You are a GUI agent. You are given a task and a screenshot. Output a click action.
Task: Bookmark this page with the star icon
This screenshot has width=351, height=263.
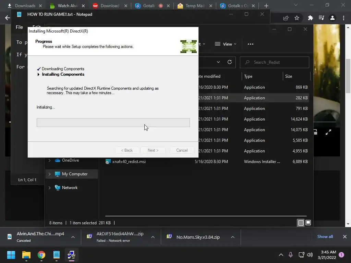pyautogui.click(x=297, y=18)
